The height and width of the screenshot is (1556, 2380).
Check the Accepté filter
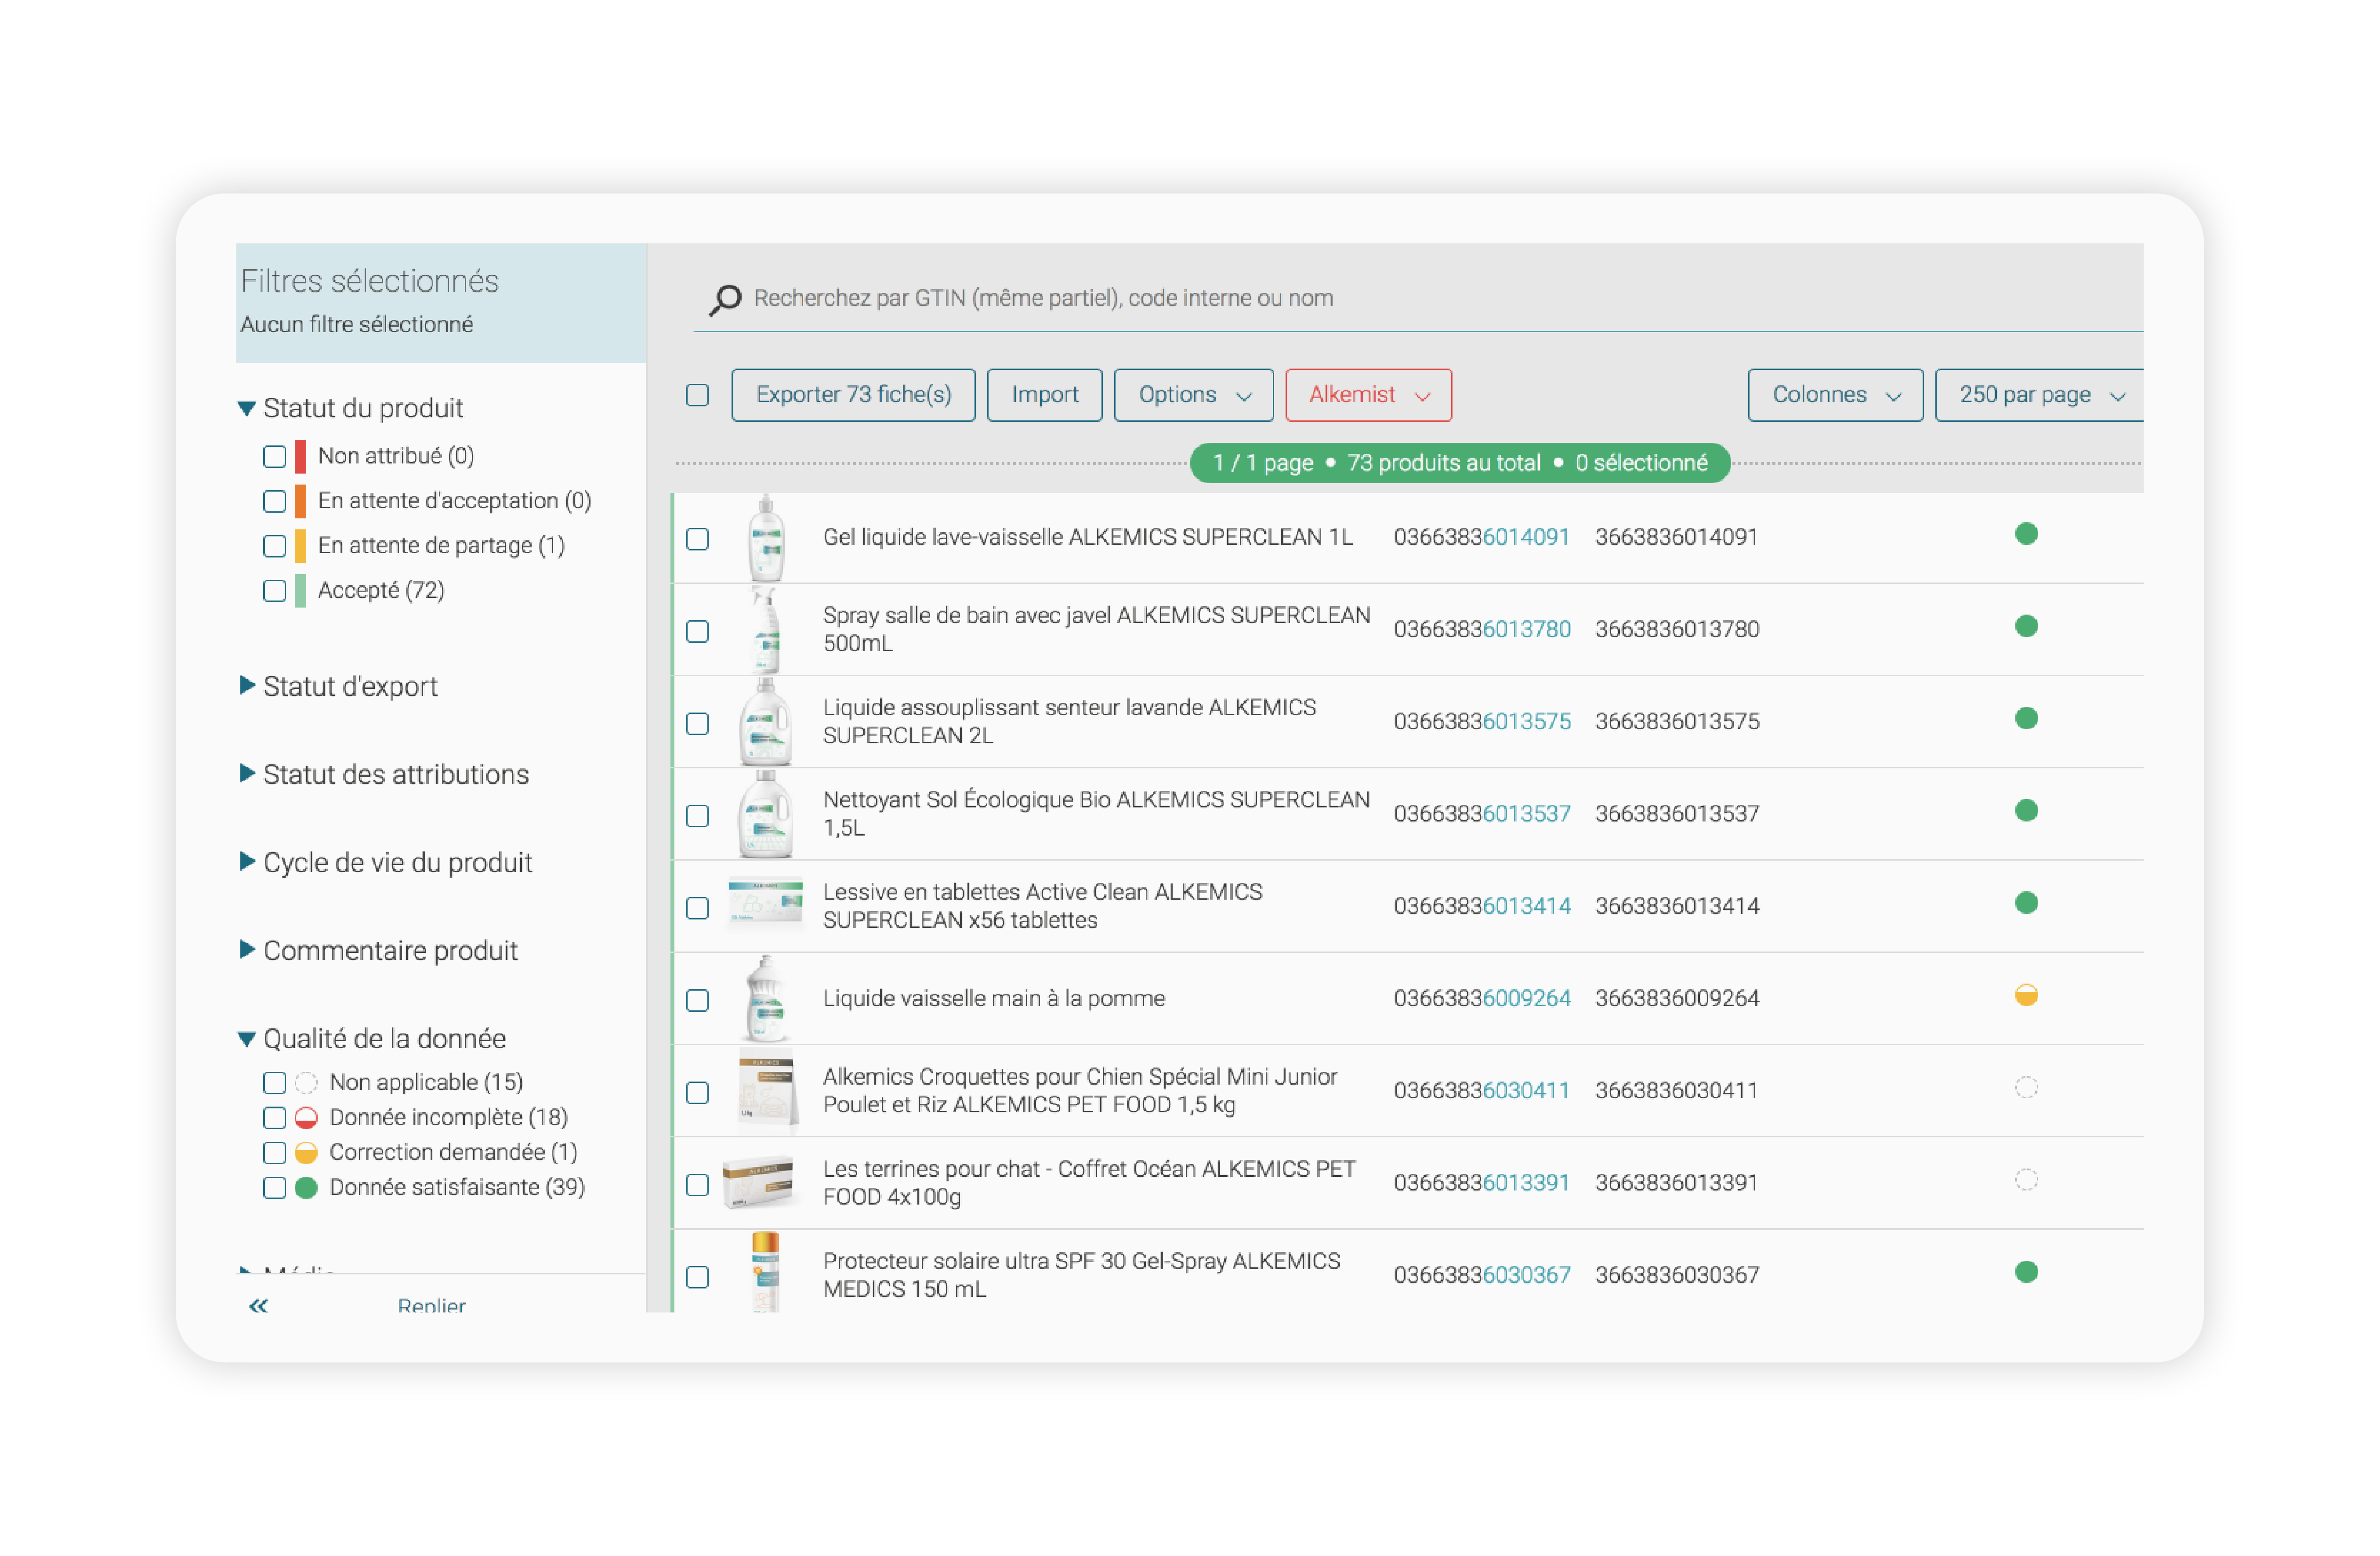click(x=274, y=591)
